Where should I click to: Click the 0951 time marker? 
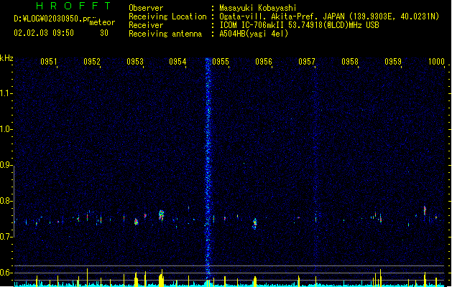point(49,62)
